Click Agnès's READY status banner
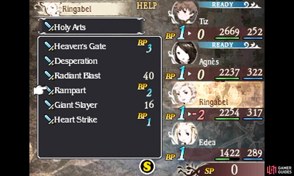 click(229, 45)
